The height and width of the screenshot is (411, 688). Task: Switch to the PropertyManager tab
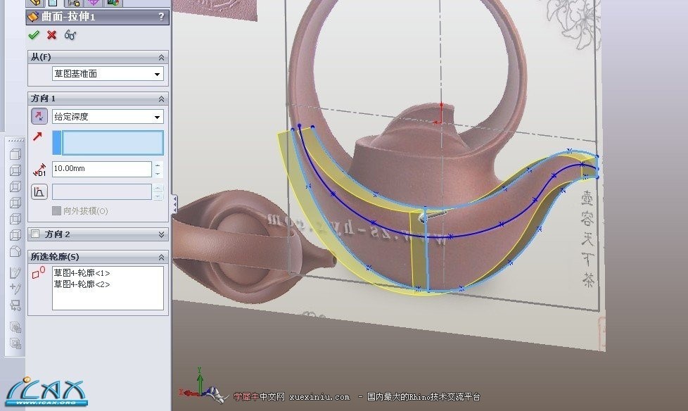(53, 3)
